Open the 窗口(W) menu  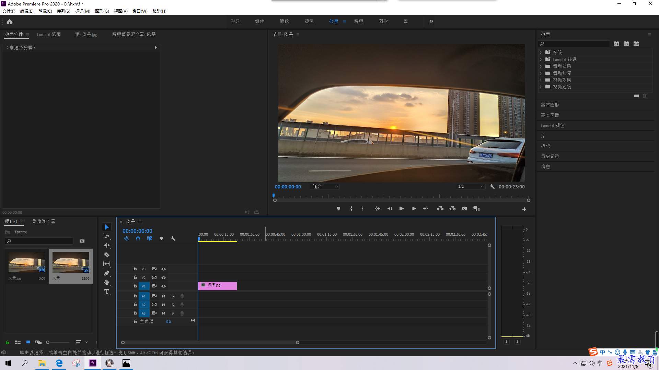click(x=140, y=11)
